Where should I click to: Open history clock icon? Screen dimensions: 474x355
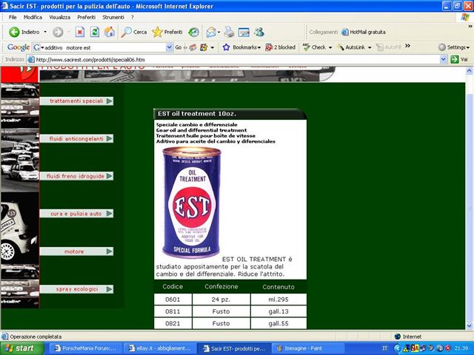coord(193,32)
